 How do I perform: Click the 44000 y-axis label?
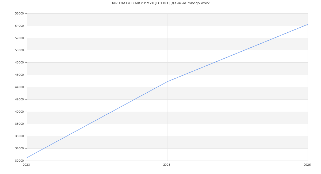19,87
